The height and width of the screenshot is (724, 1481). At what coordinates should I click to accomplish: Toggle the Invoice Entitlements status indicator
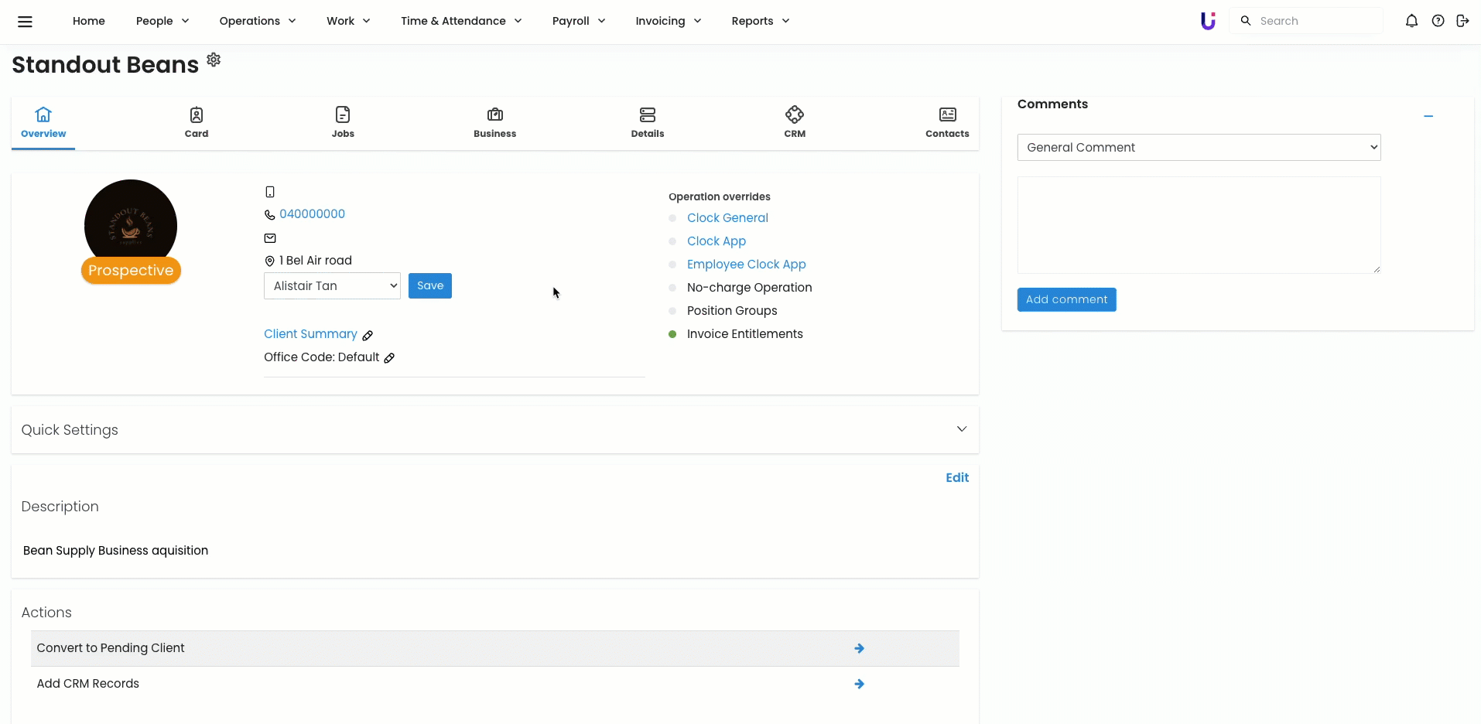(x=672, y=334)
